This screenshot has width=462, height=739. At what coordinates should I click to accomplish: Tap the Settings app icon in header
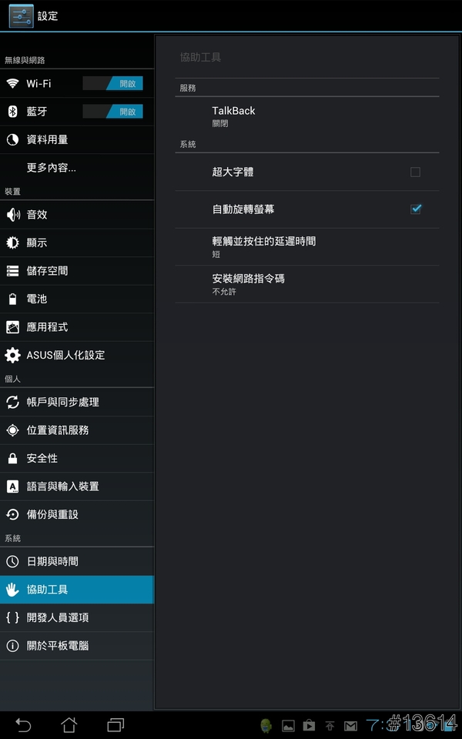coord(22,15)
